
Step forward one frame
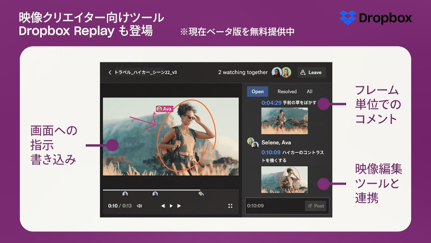pyautogui.click(x=179, y=206)
